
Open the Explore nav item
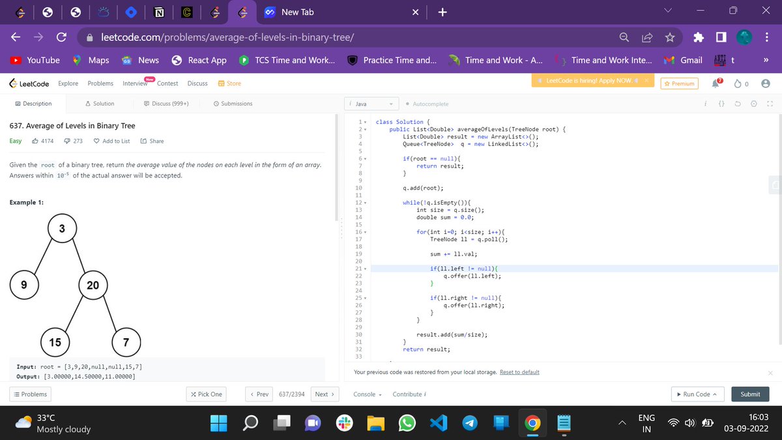[68, 83]
